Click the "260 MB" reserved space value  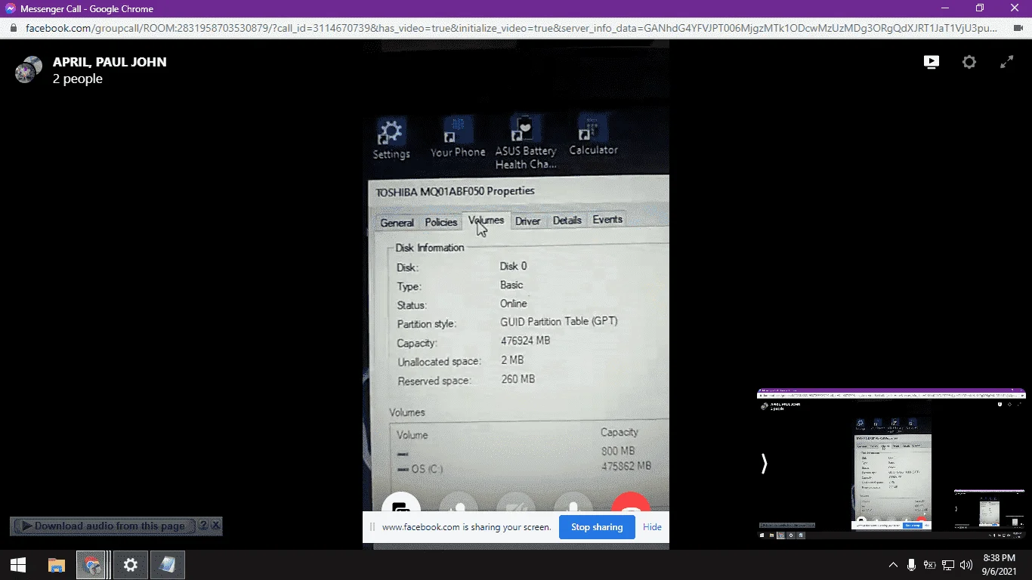[518, 379]
